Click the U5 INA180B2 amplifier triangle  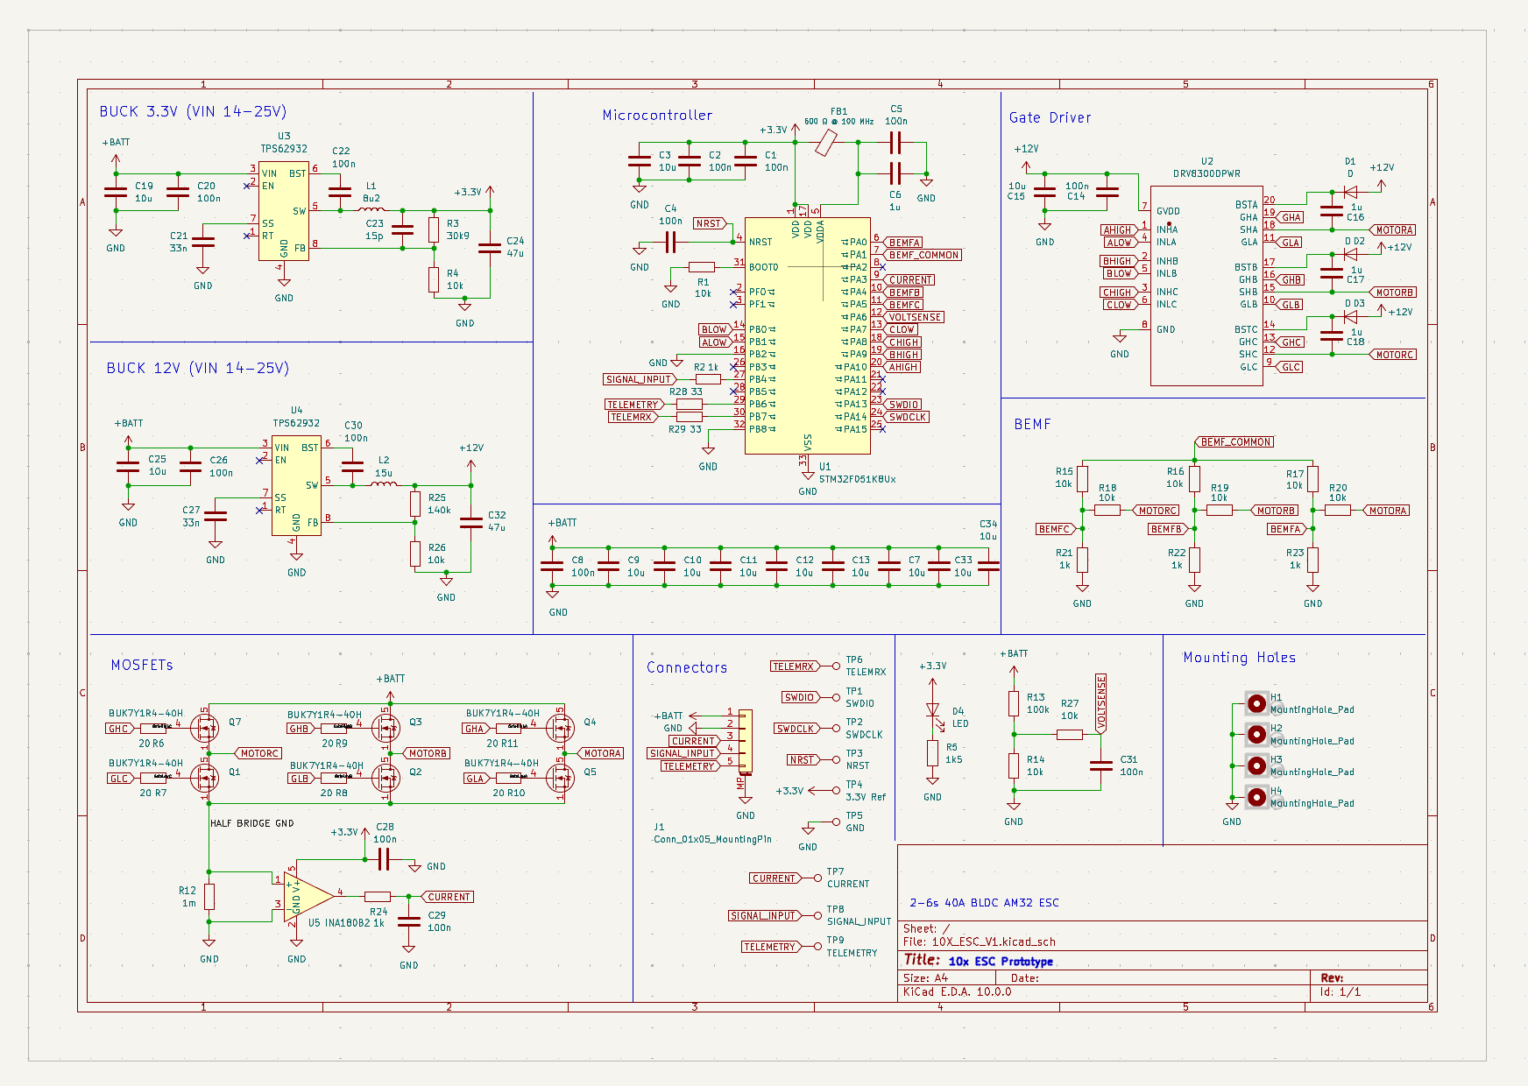click(308, 896)
